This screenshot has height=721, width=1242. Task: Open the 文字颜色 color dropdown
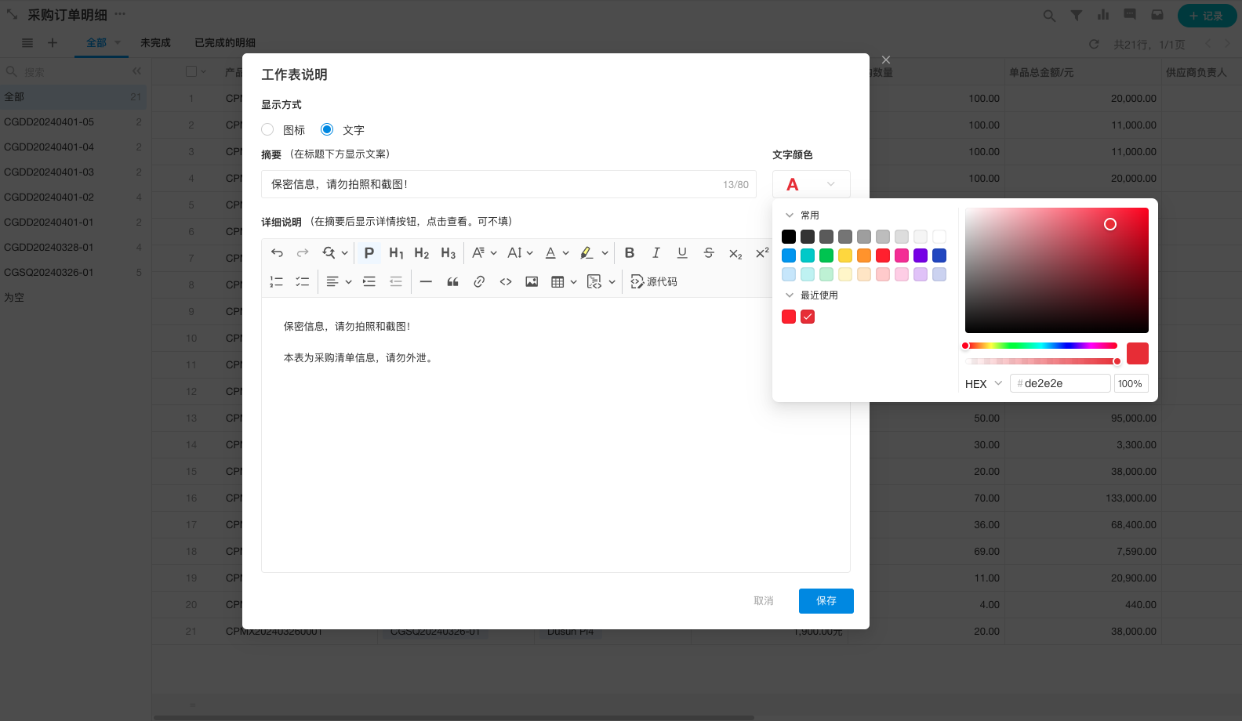pyautogui.click(x=812, y=184)
